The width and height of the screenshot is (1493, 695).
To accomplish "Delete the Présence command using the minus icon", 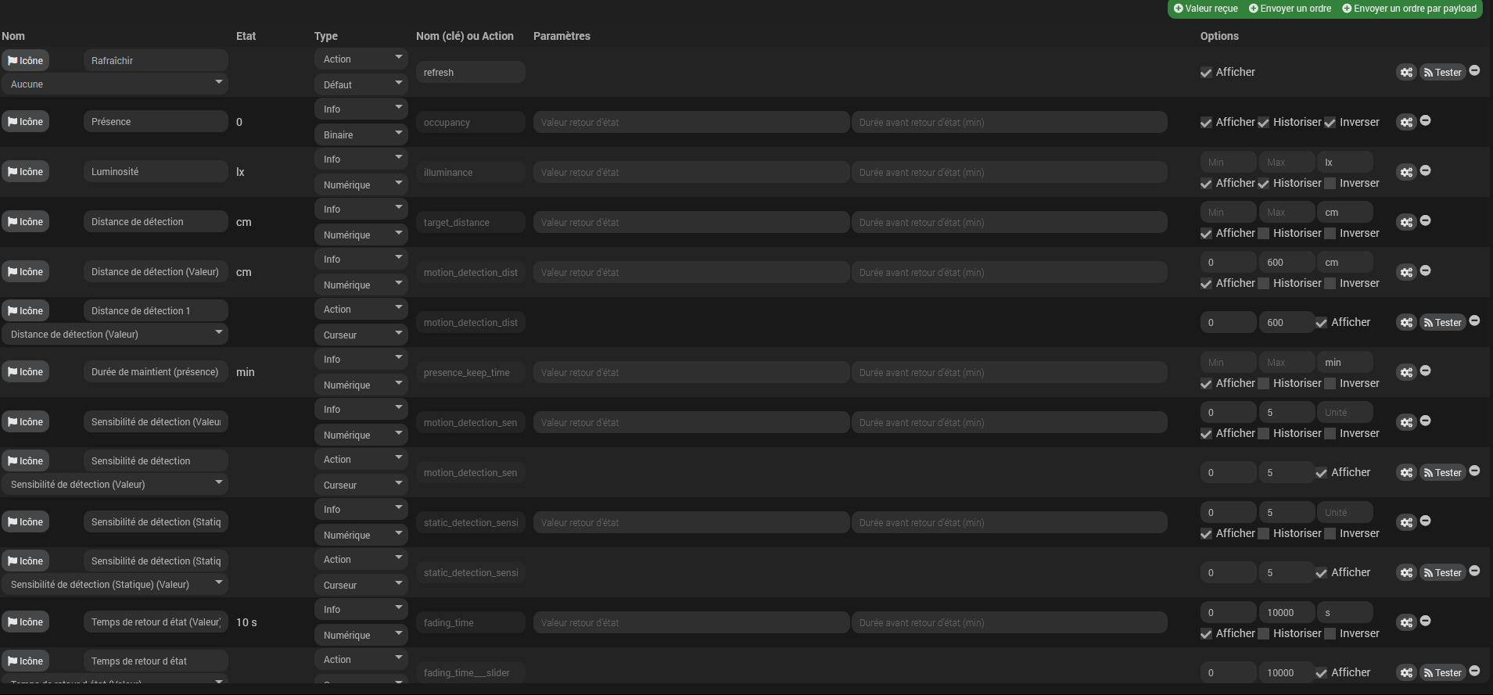I will pos(1425,120).
